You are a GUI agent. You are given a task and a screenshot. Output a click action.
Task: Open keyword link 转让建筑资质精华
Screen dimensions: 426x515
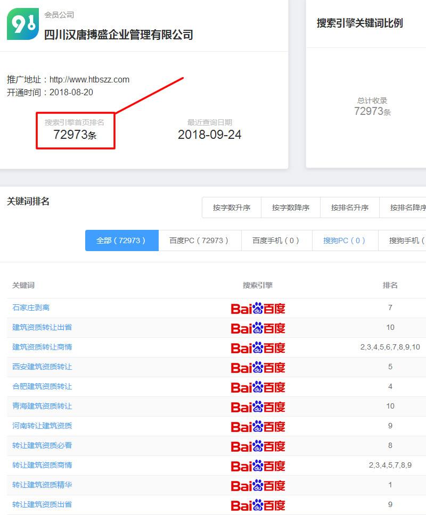pos(42,485)
